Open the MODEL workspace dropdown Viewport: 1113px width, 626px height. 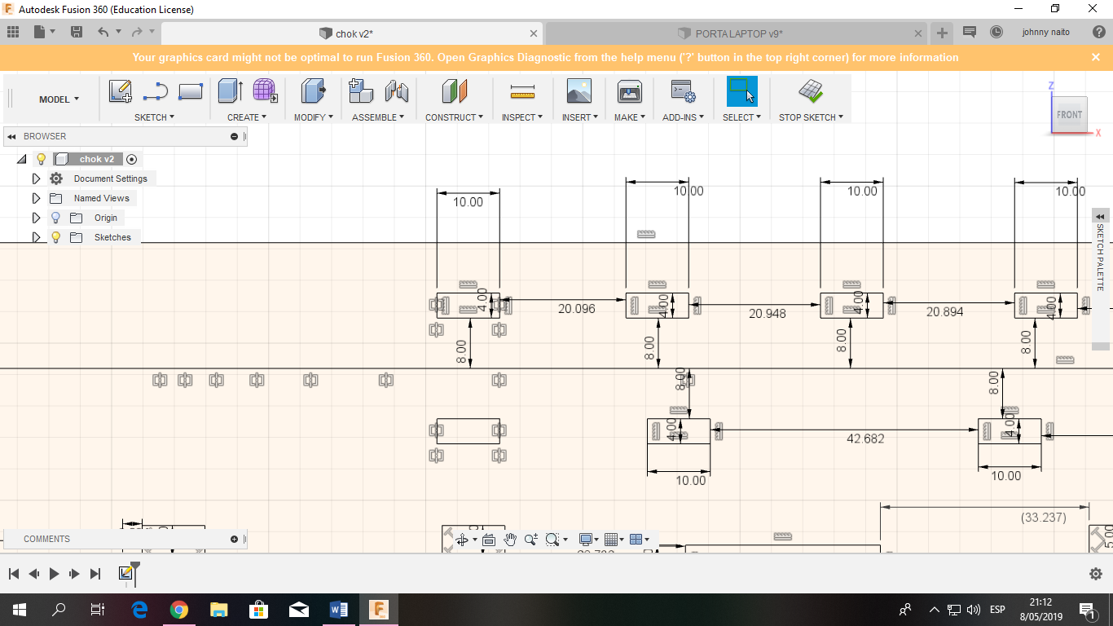[59, 99]
